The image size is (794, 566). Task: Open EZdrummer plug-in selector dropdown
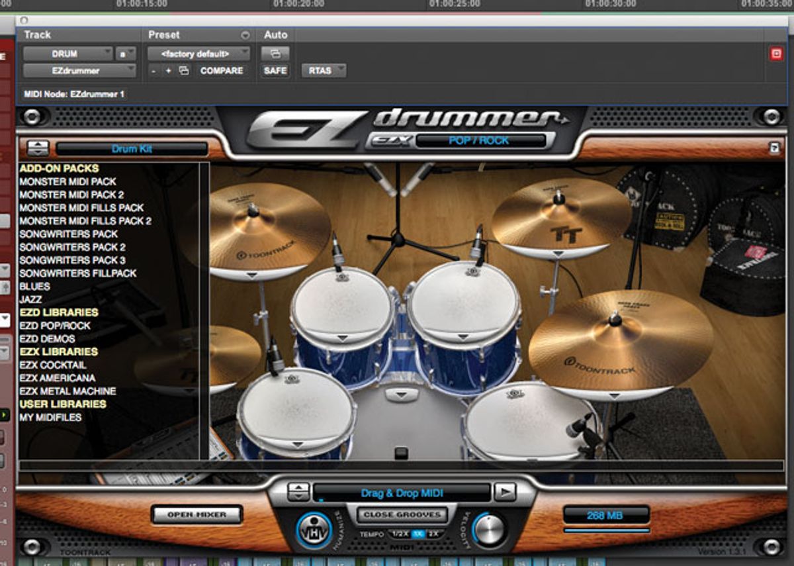tap(79, 70)
